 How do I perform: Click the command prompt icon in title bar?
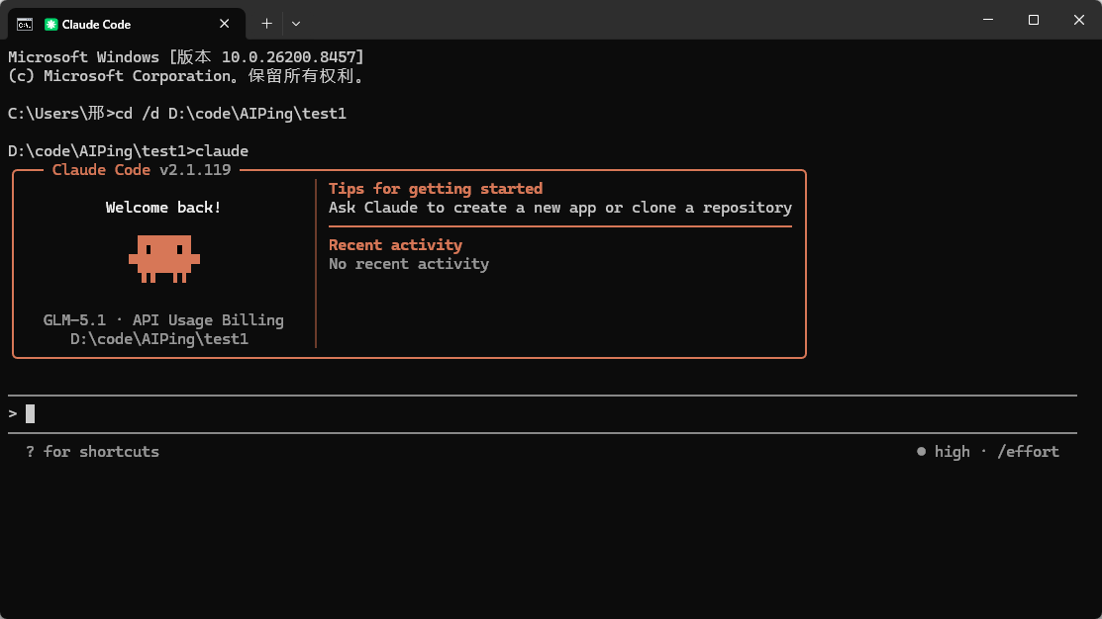[25, 25]
